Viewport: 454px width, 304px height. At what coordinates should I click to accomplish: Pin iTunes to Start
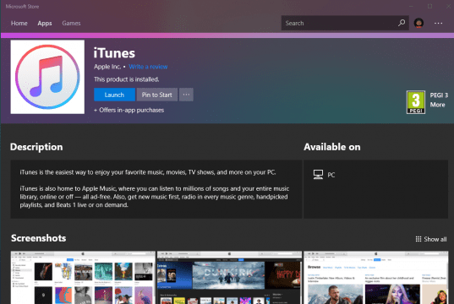click(x=157, y=95)
